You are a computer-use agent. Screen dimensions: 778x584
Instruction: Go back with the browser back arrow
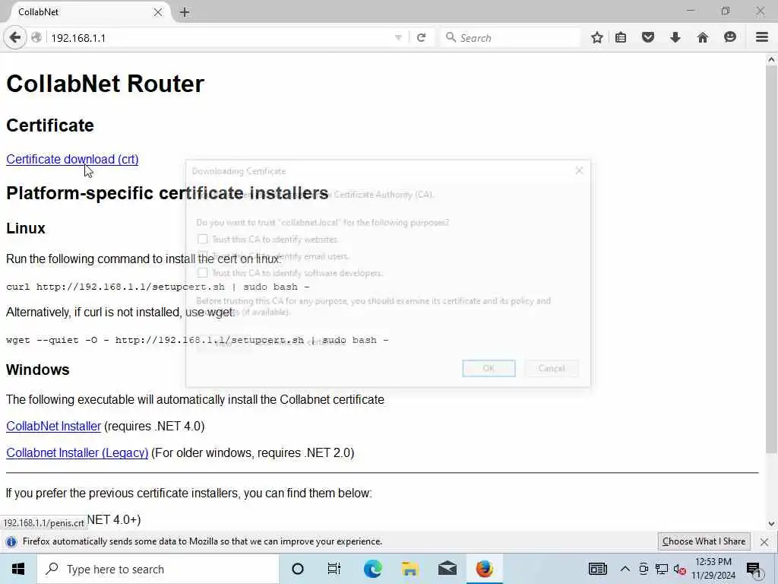[15, 38]
